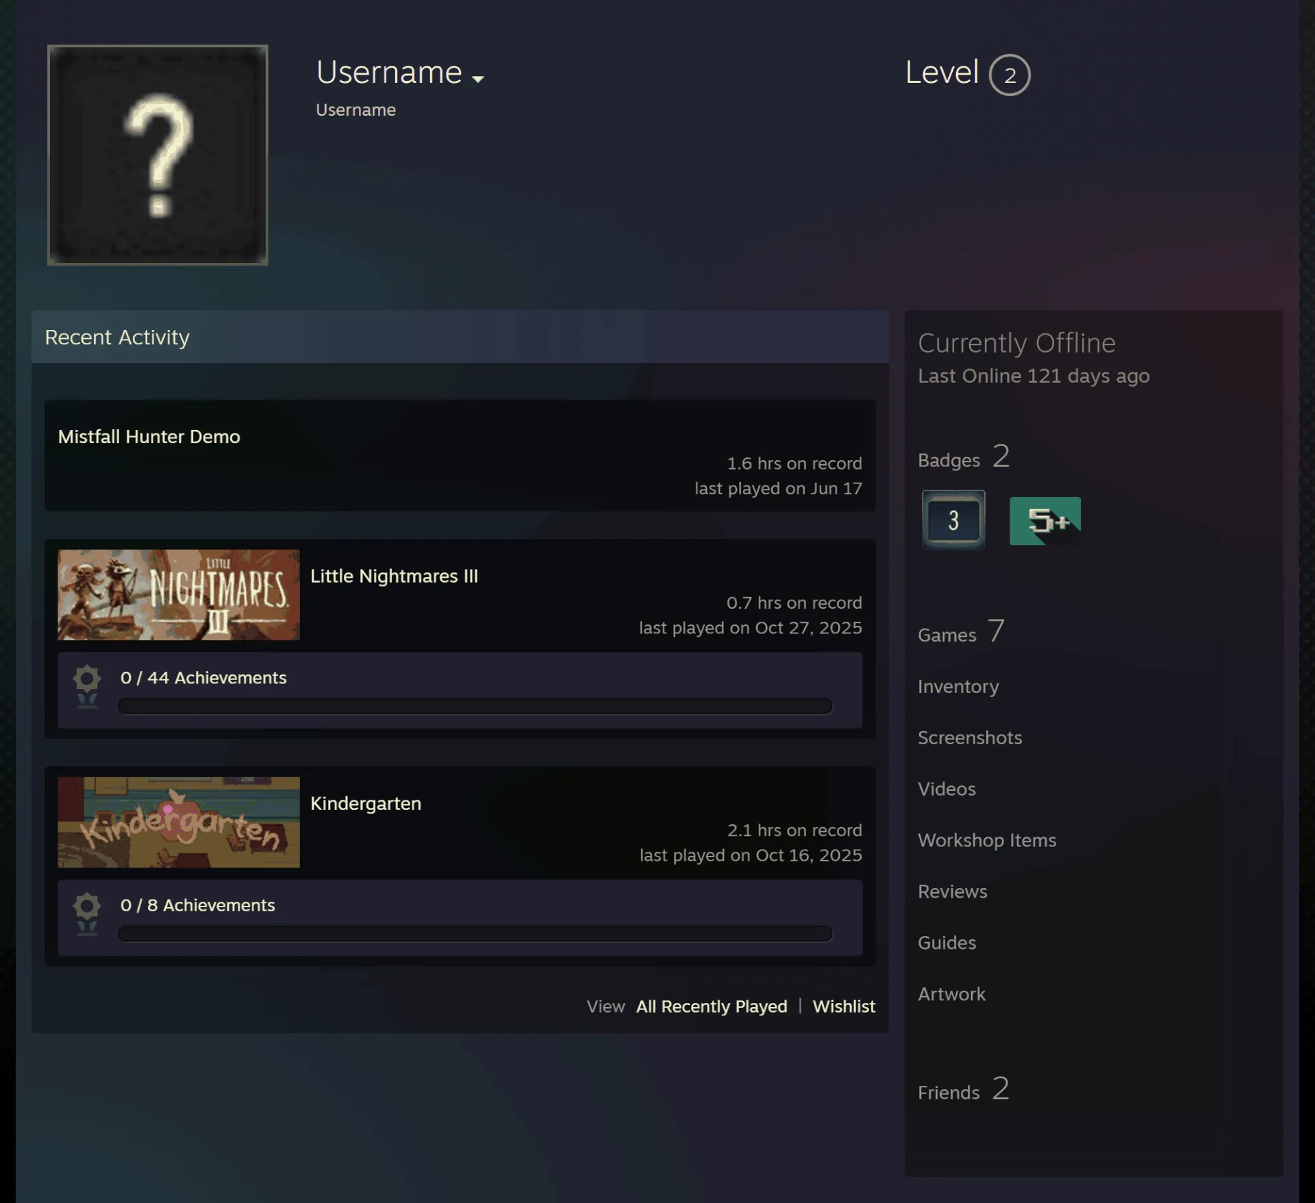Click '1.6 hrs on record' text
The image size is (1315, 1203).
point(794,464)
